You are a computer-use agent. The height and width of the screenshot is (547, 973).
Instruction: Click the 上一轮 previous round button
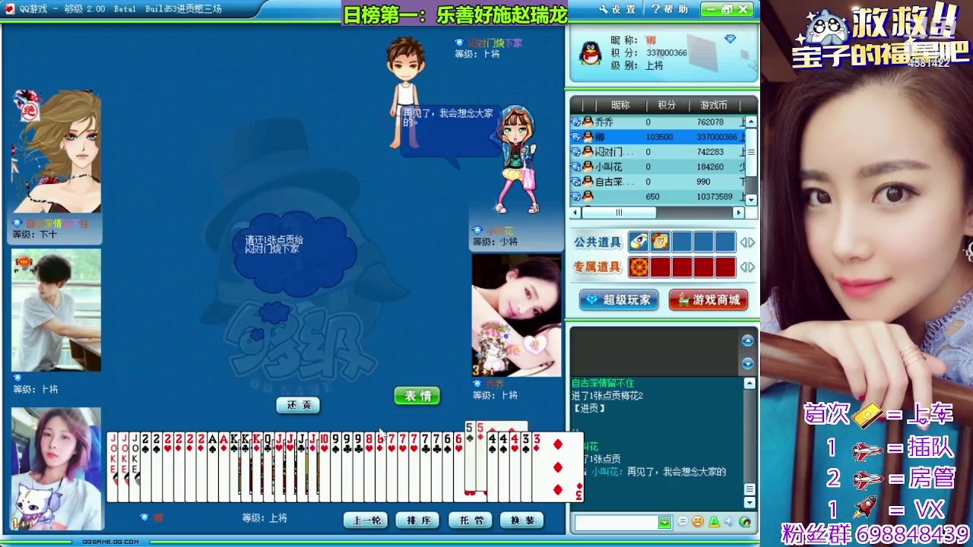point(365,520)
